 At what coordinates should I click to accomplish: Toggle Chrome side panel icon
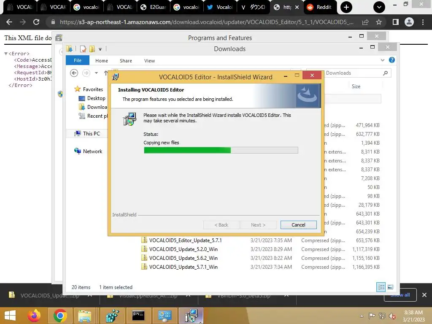coord(396,22)
